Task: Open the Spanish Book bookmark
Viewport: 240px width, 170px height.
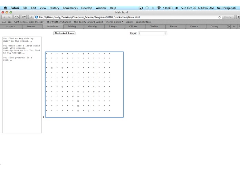Action: (x=143, y=22)
